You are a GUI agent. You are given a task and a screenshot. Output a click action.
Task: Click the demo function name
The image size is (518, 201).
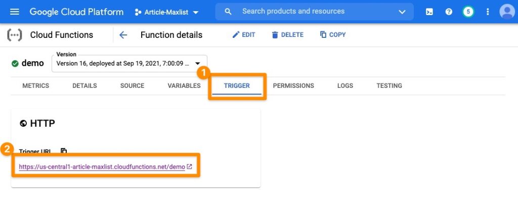click(33, 63)
